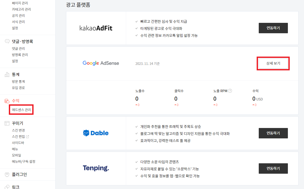Open 모바일 settings
This screenshot has width=304, height=189.
[16, 155]
